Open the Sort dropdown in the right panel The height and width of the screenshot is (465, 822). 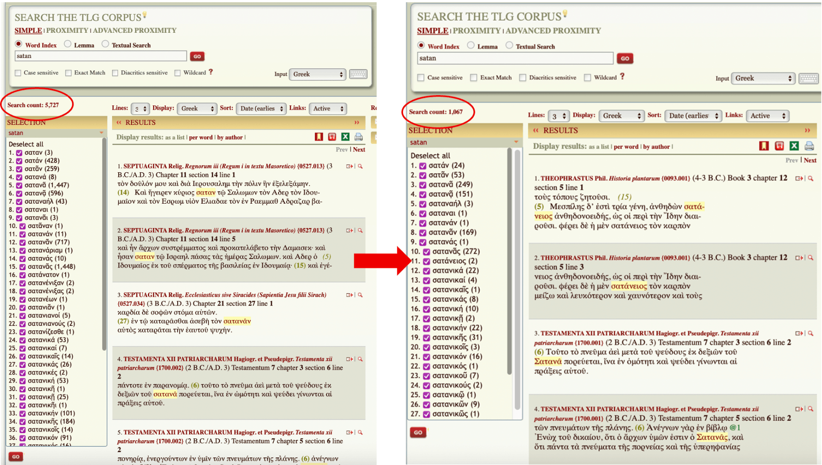[691, 116]
